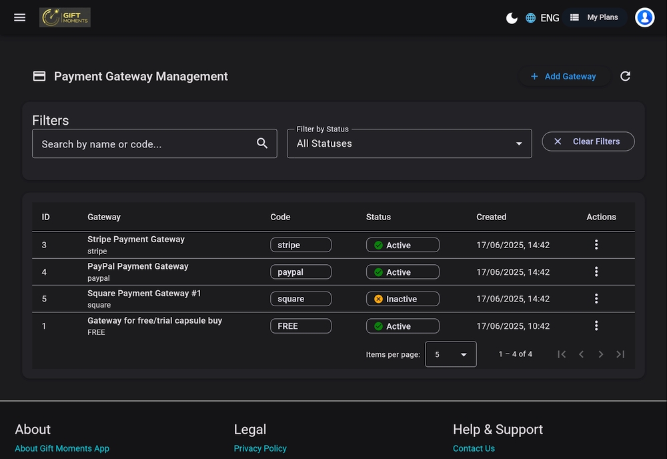Screen dimensions: 667x459
Task: Click the Add Gateway button
Action: pyautogui.click(x=563, y=77)
